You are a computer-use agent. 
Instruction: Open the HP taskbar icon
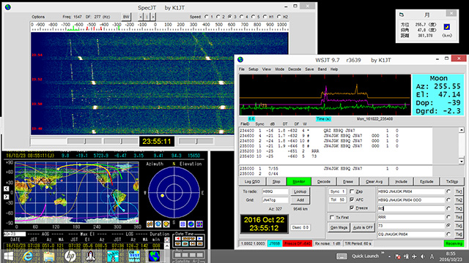tap(70, 256)
